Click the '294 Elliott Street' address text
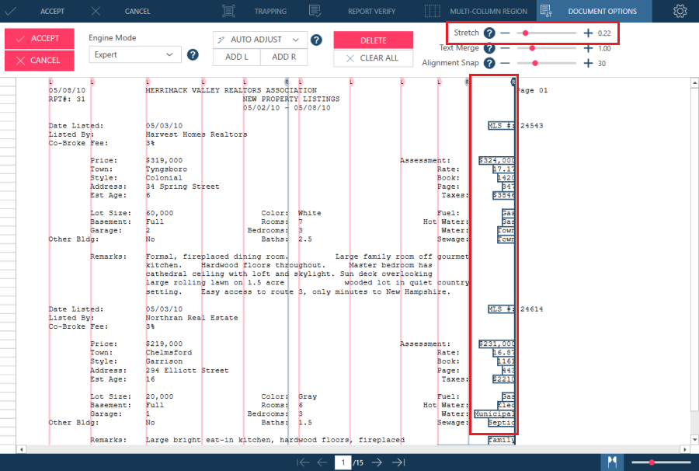This screenshot has width=699, height=471. [186, 370]
